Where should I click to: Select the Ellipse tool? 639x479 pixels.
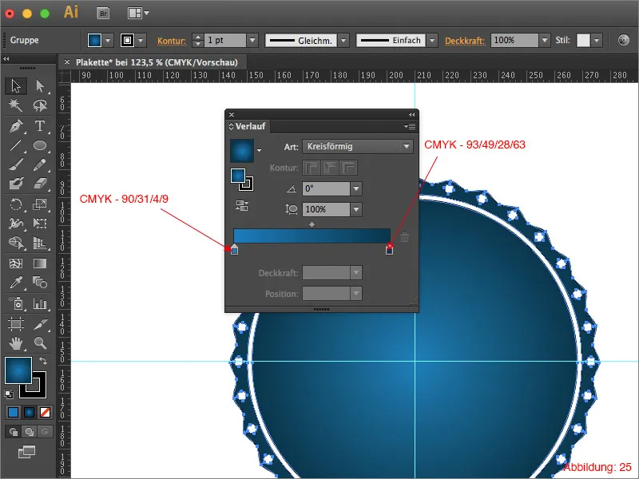(x=39, y=145)
